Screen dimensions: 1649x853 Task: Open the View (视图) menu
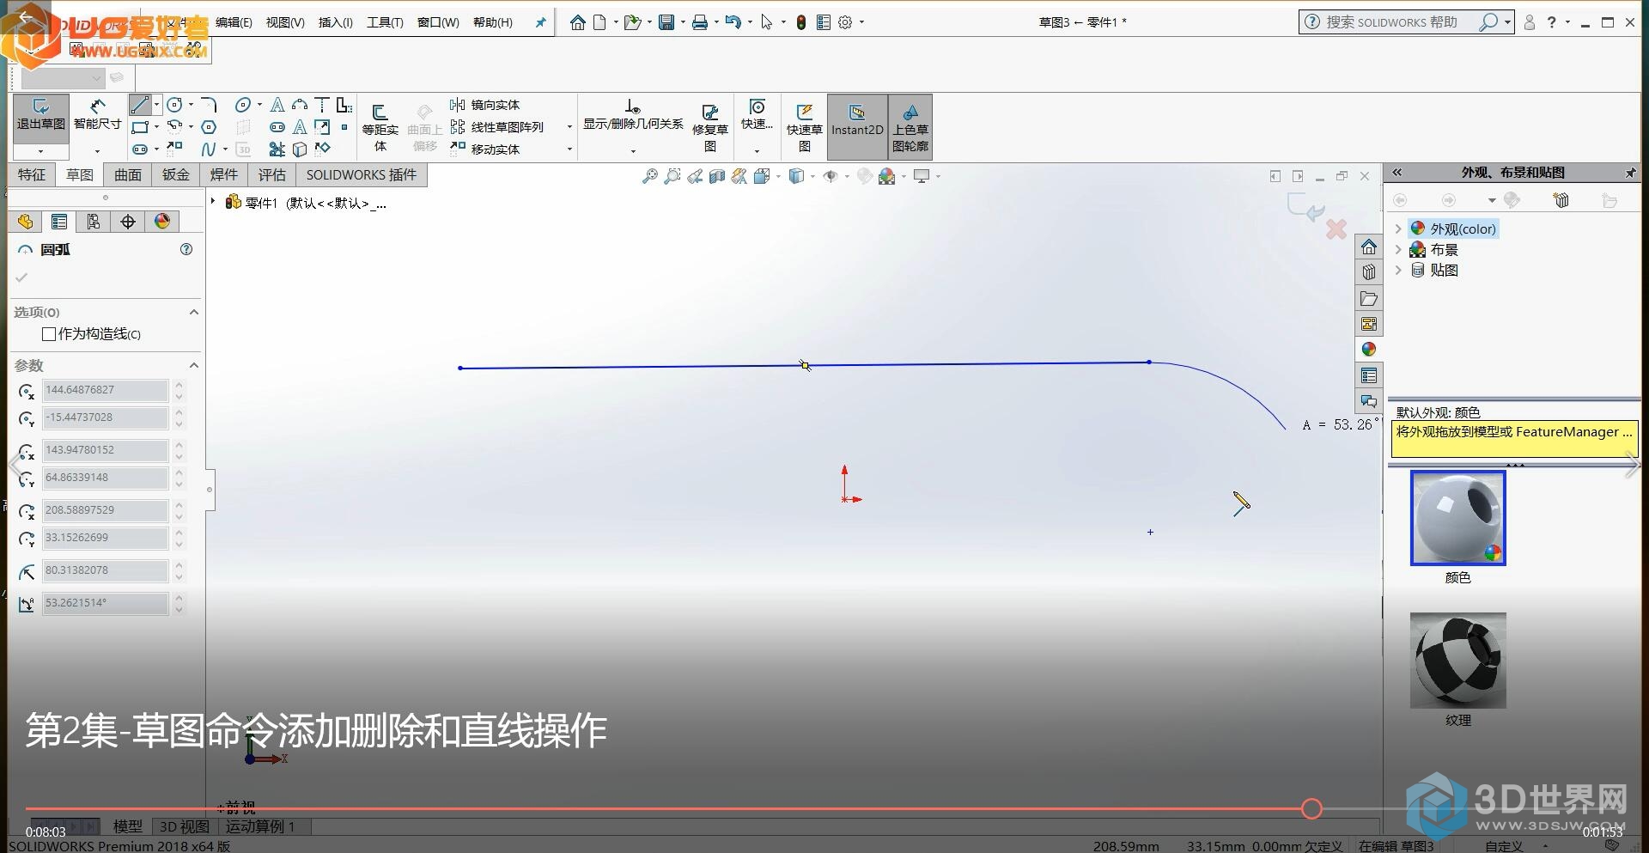click(285, 22)
